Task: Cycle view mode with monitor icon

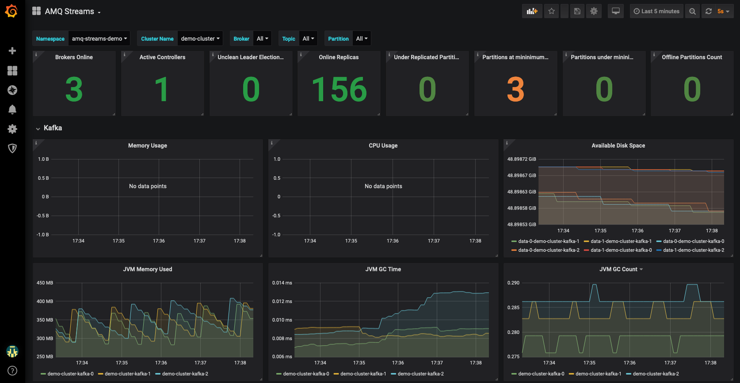Action: [616, 11]
